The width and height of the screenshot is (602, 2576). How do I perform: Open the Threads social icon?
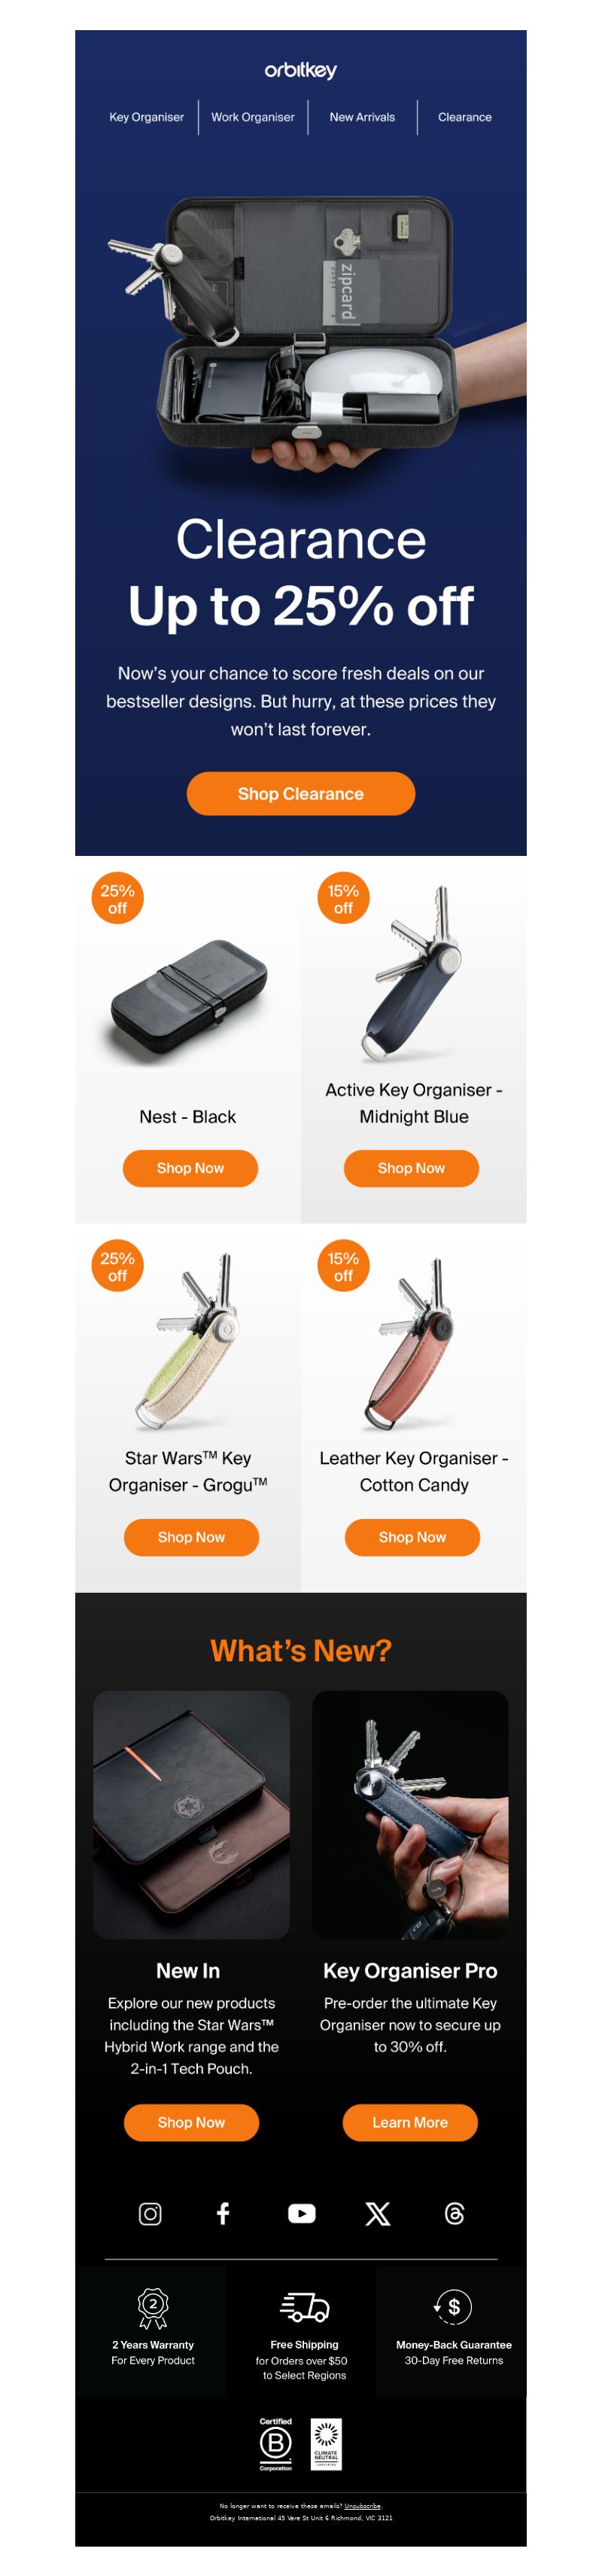pos(455,2214)
